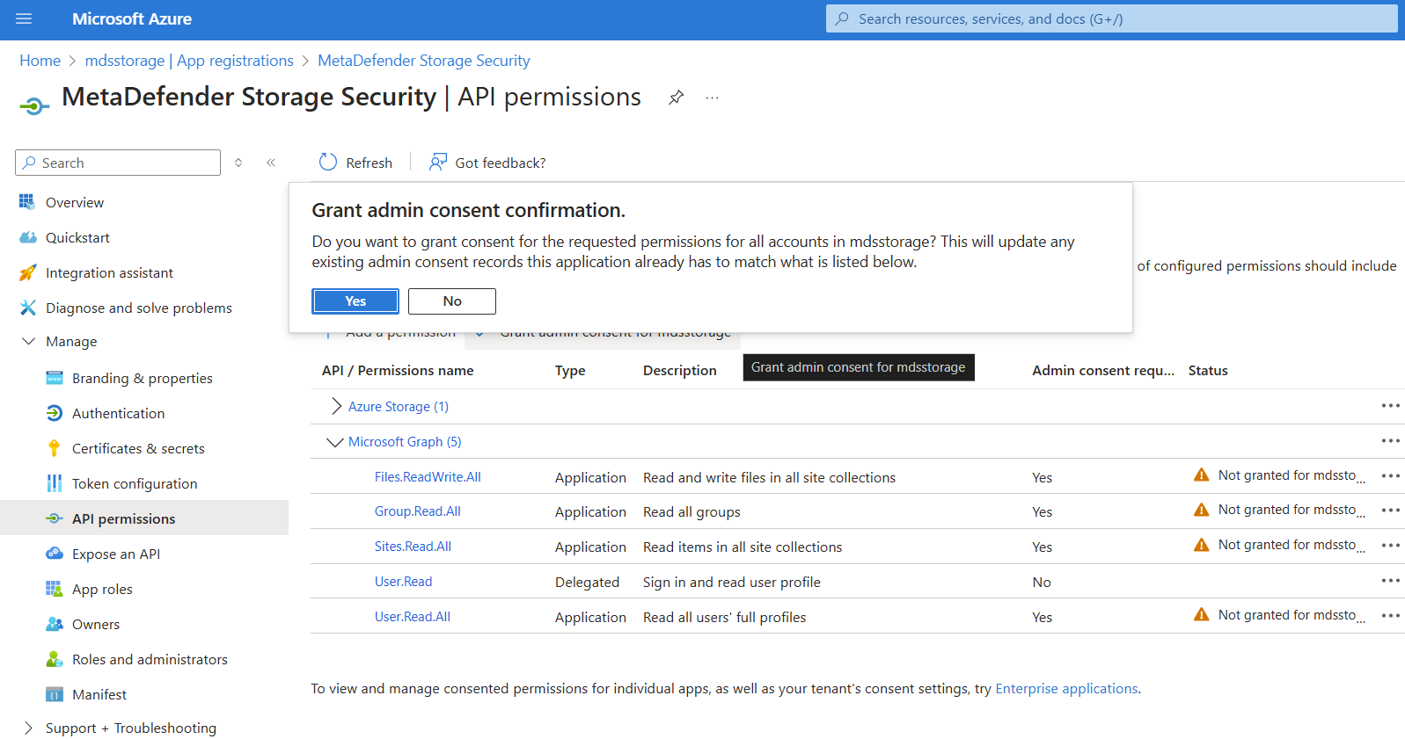
Task: Click the Token configuration bars icon
Action: point(55,483)
